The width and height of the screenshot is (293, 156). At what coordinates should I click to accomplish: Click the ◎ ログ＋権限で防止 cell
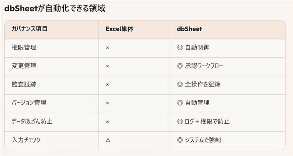[x=203, y=122]
